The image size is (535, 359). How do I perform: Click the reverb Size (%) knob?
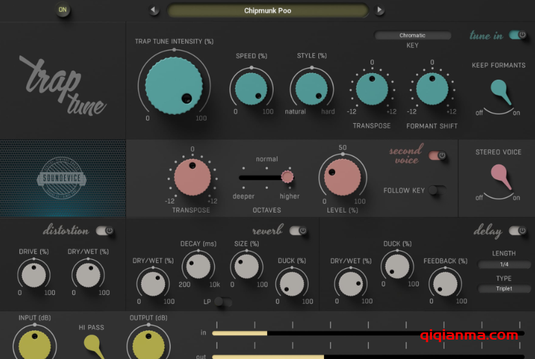coord(246,266)
